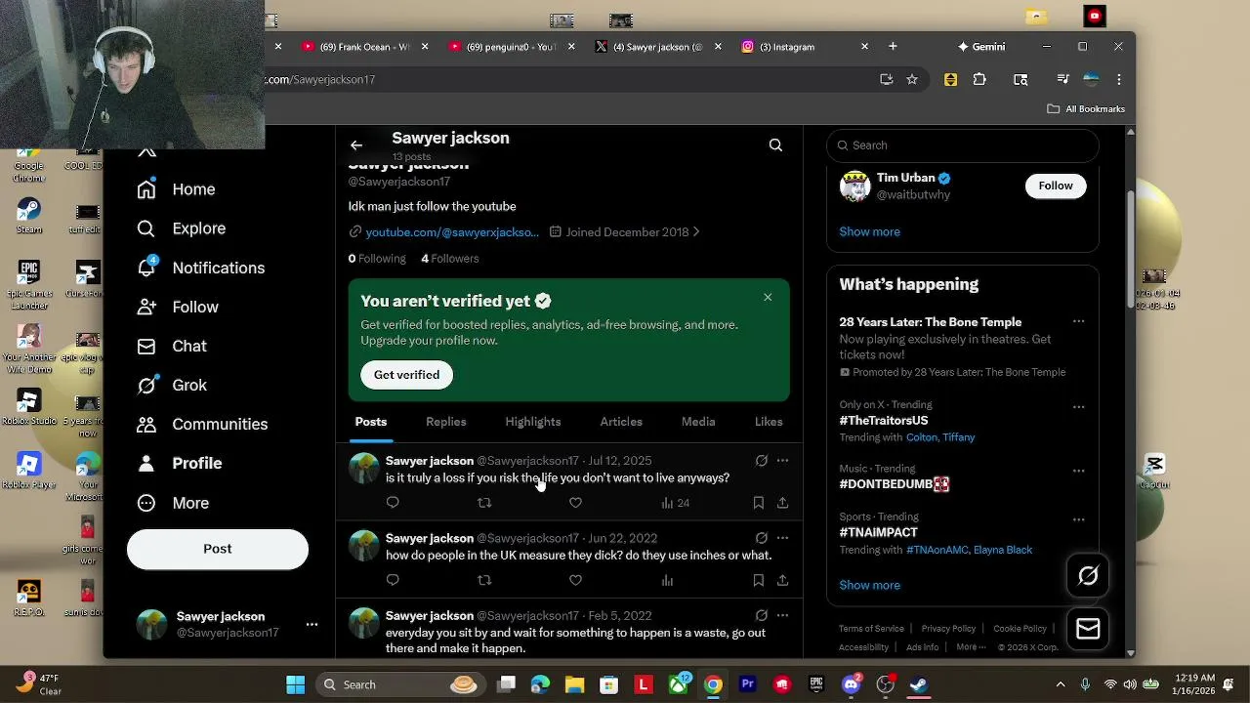Click Show more under Tim Urban
This screenshot has height=703, width=1250.
(870, 231)
